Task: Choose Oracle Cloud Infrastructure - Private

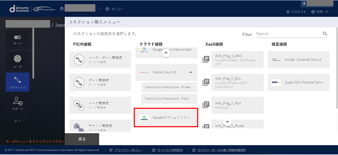Action: [x=167, y=87]
